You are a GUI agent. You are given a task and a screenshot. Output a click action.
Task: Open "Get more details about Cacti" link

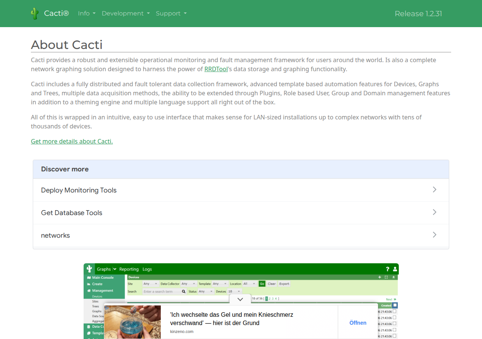click(x=72, y=141)
